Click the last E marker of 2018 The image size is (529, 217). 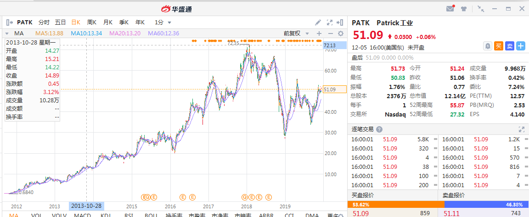[x=269, y=197]
